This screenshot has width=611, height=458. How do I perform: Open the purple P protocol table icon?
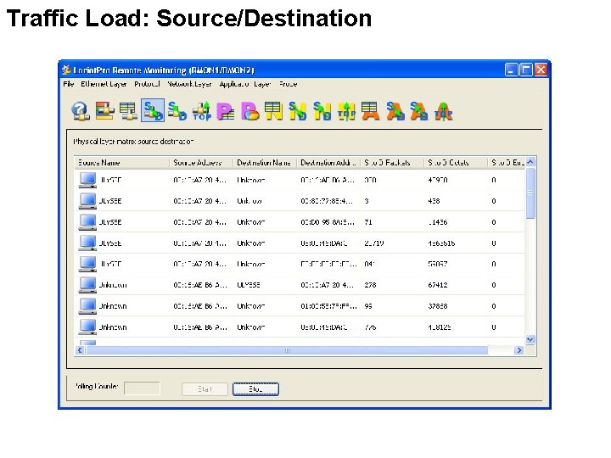click(x=226, y=111)
